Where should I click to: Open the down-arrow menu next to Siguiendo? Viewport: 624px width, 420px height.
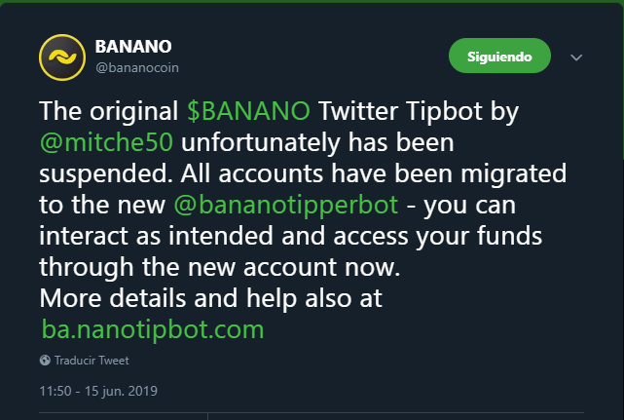click(x=576, y=57)
